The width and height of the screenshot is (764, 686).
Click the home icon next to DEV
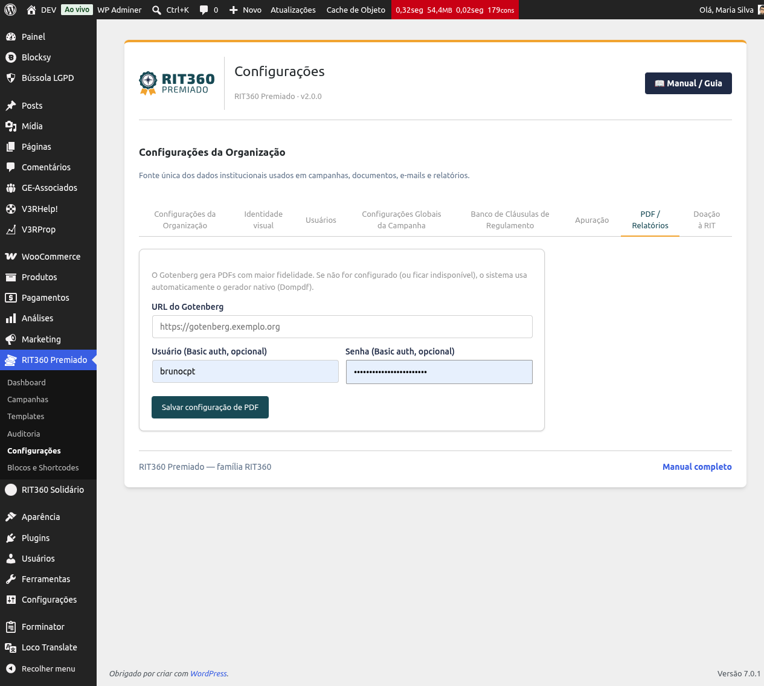(x=31, y=10)
